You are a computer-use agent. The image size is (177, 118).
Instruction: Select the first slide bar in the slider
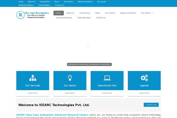[73, 64]
